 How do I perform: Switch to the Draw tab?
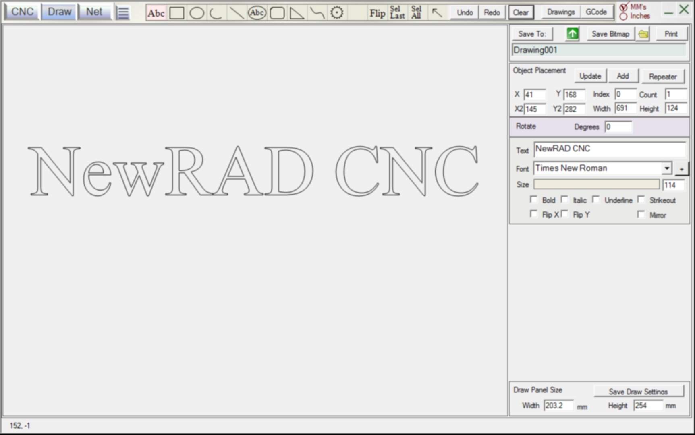59,12
